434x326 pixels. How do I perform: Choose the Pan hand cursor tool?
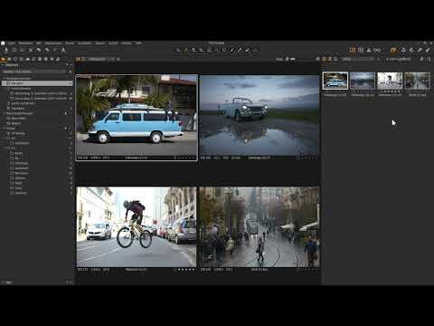coord(186,50)
